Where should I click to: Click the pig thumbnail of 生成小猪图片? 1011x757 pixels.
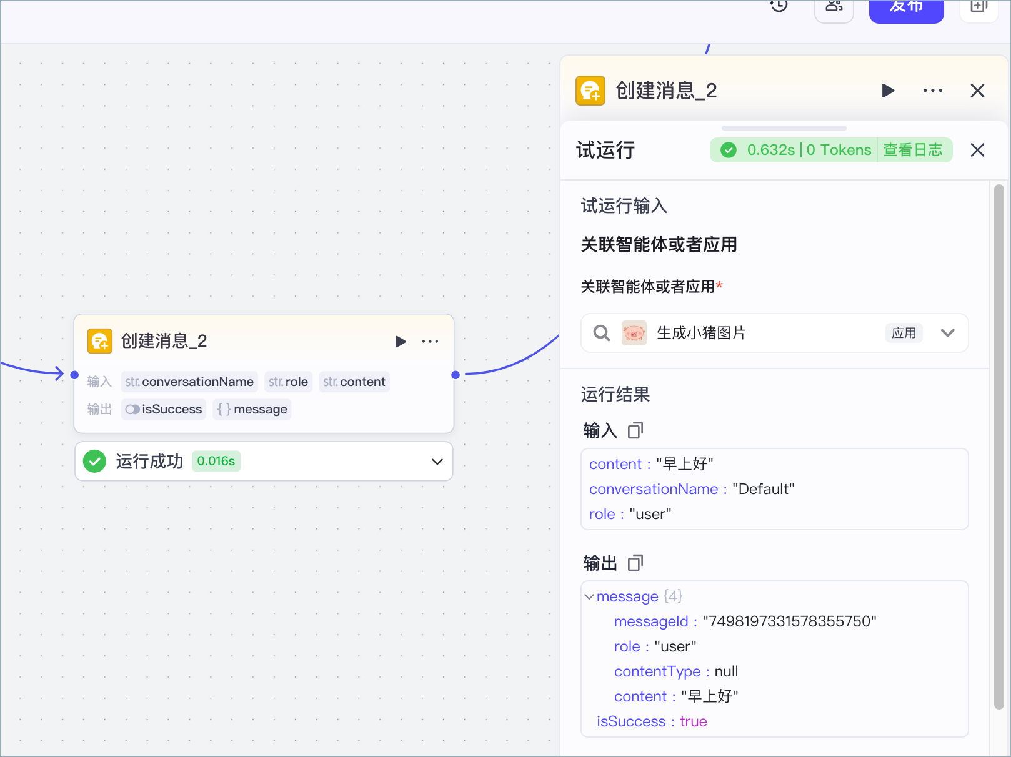634,333
